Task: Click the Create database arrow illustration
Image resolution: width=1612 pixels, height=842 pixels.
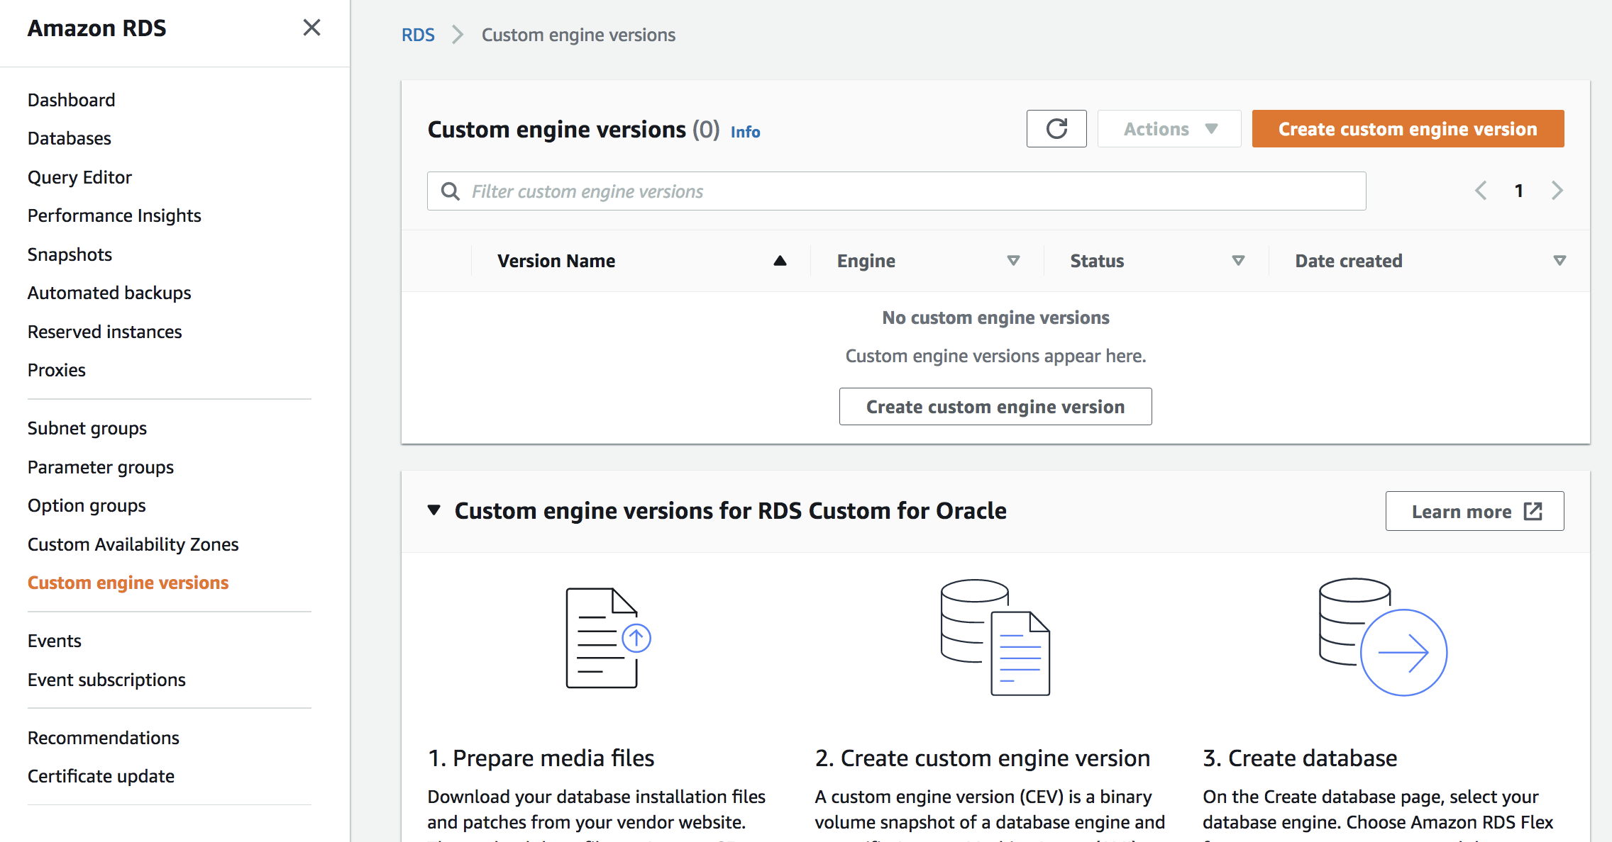Action: pyautogui.click(x=1382, y=638)
